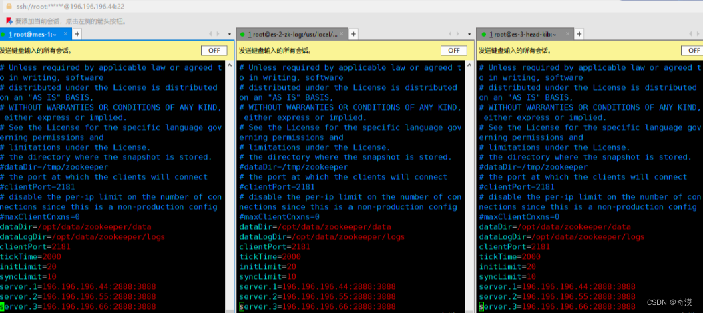Click server.2=196.196.196.55 line in third pane
Viewport: 703px width, 313px height.
coord(557,296)
